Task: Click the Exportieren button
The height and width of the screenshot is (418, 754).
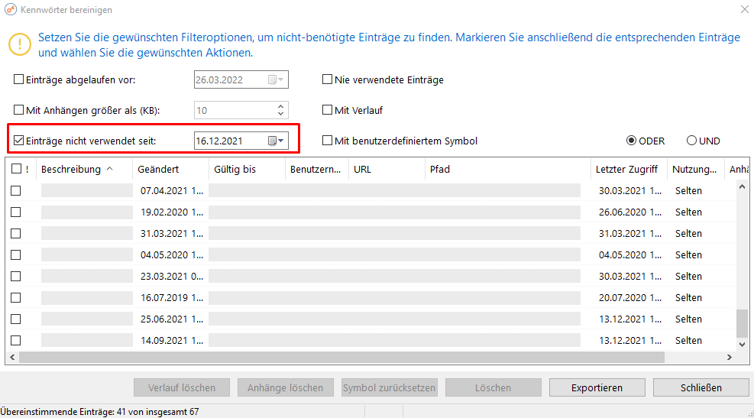Action: point(597,387)
